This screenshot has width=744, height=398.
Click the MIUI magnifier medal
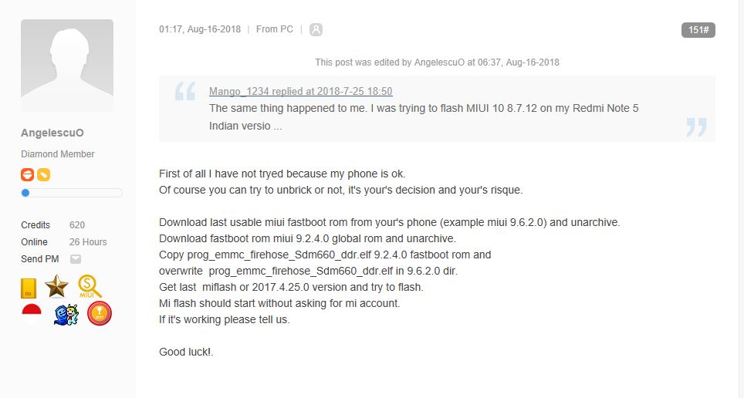coord(90,288)
